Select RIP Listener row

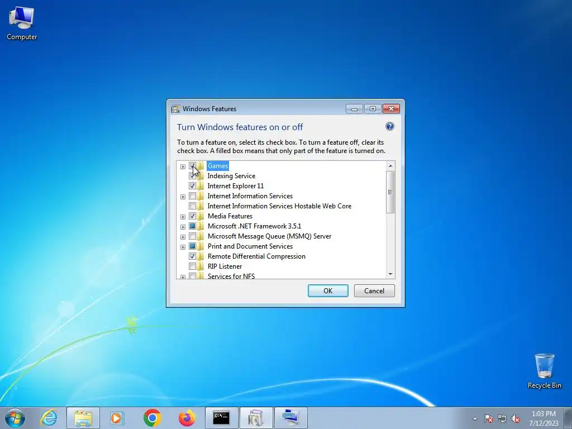225,266
